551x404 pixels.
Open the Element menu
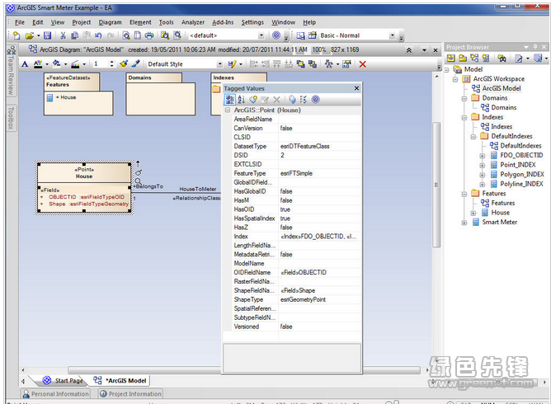pyautogui.click(x=140, y=22)
